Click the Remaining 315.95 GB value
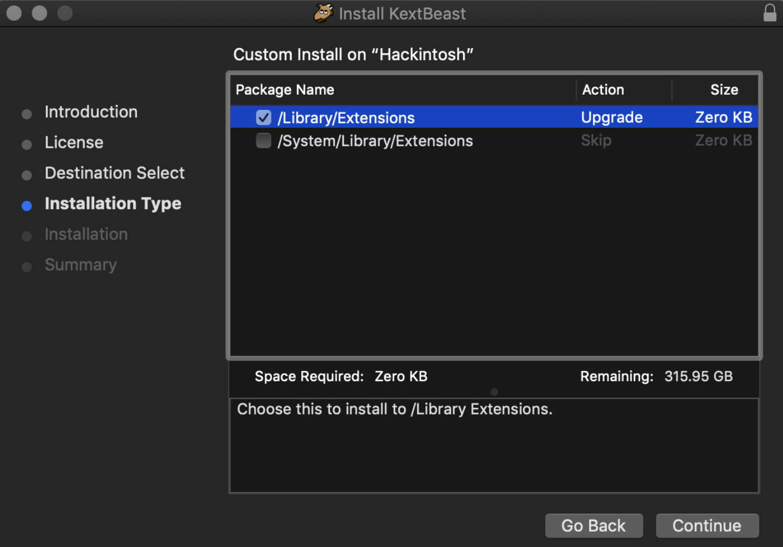Screen dimensions: 783x547 tap(698, 377)
